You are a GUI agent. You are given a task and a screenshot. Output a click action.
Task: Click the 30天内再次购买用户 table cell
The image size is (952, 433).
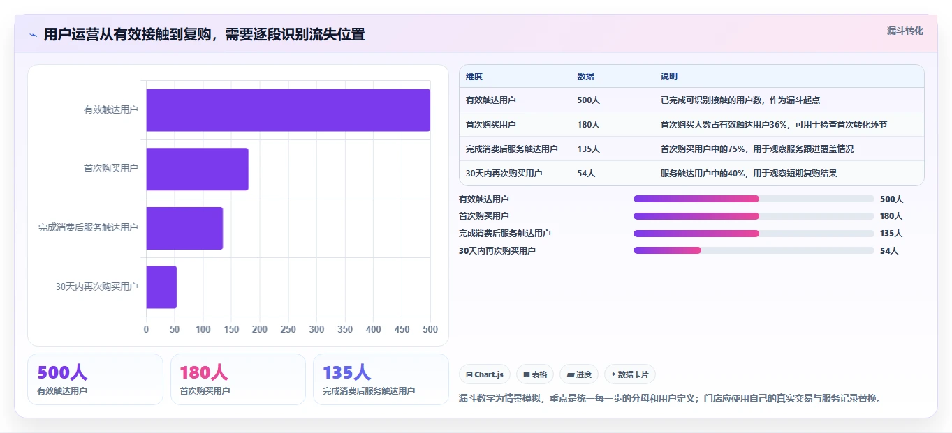click(504, 174)
